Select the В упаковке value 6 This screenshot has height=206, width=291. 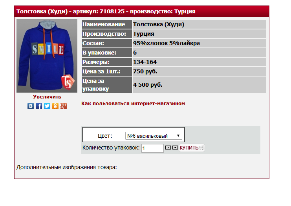coord(135,53)
